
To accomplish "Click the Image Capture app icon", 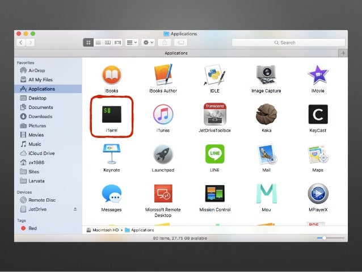I will [266, 74].
